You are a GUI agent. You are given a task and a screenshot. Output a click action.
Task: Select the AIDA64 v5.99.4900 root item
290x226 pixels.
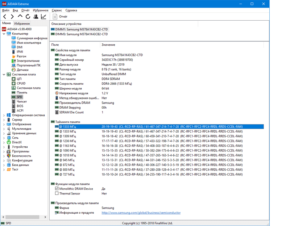pyautogui.click(x=17, y=29)
